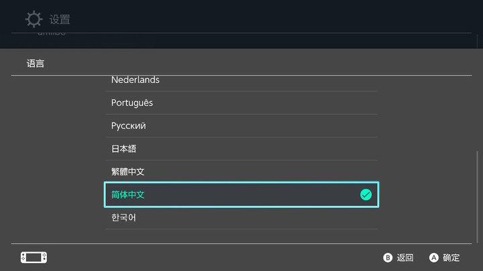Click the highlighted 简体中文 language text
Viewport: 483px width, 271px height.
tap(128, 195)
